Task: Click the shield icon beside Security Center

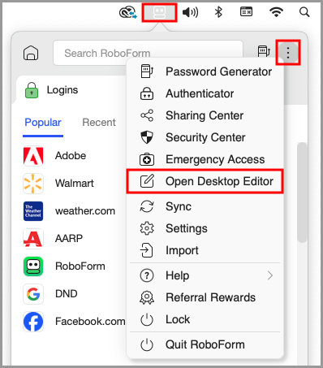Action: click(147, 137)
